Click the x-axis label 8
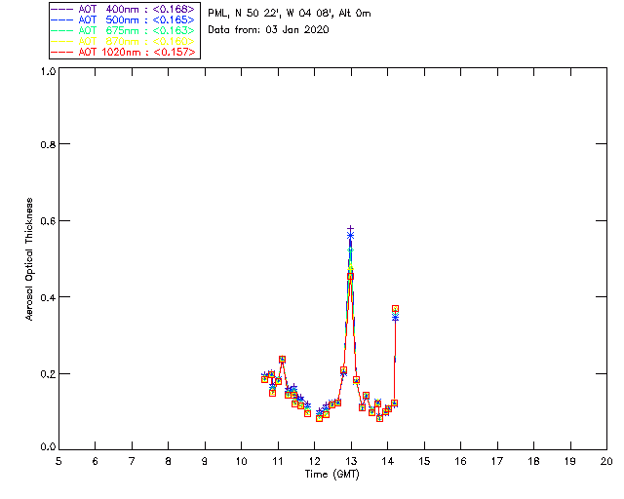This screenshot has width=624, height=499. coord(168,461)
